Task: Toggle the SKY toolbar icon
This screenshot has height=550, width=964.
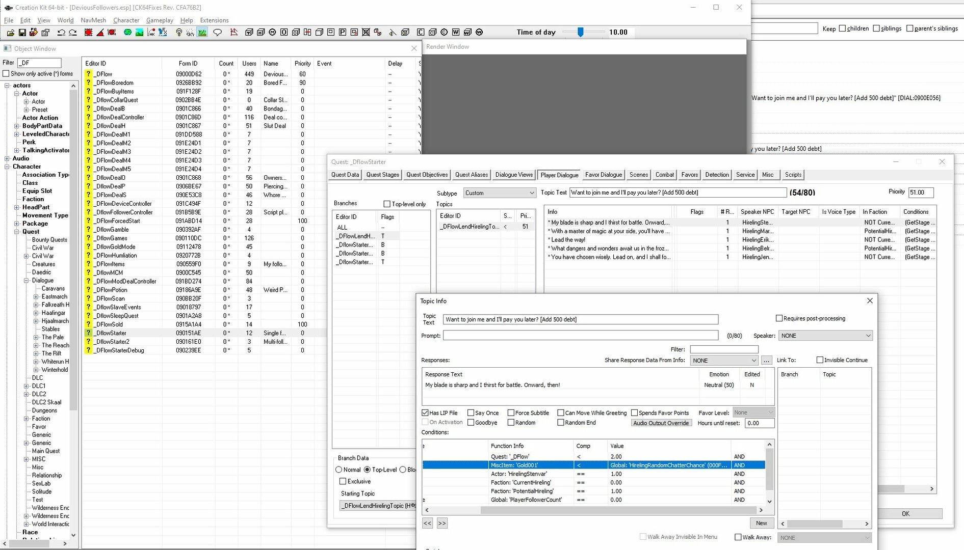Action: tap(190, 32)
